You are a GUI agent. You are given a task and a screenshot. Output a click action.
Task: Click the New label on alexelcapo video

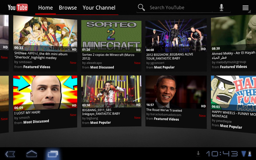tap(137, 63)
